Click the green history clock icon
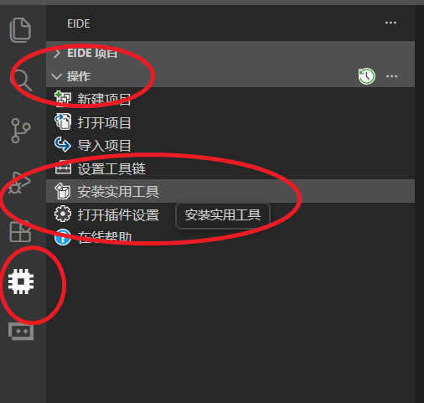Viewport: 424px width, 403px height. [x=366, y=76]
